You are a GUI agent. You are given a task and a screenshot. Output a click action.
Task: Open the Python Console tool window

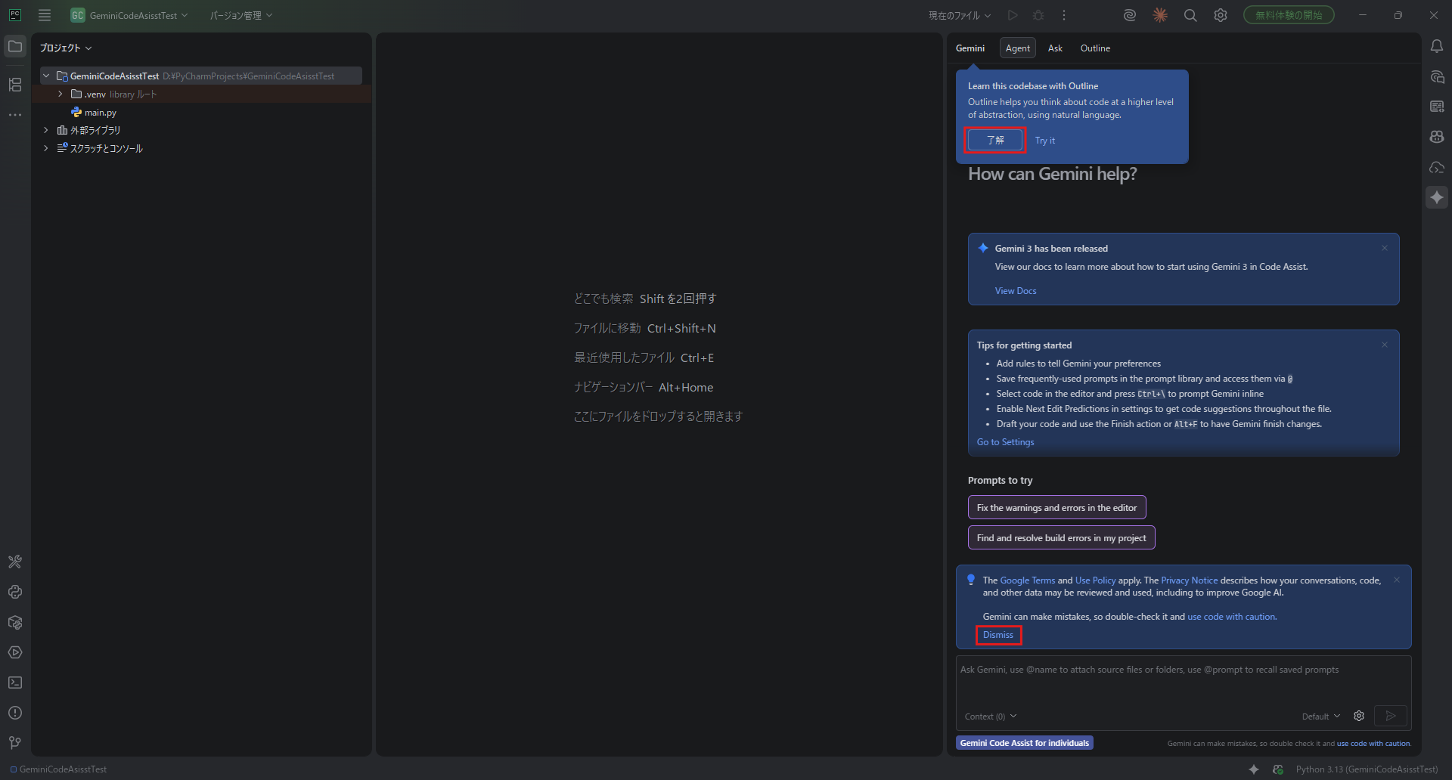tap(15, 592)
